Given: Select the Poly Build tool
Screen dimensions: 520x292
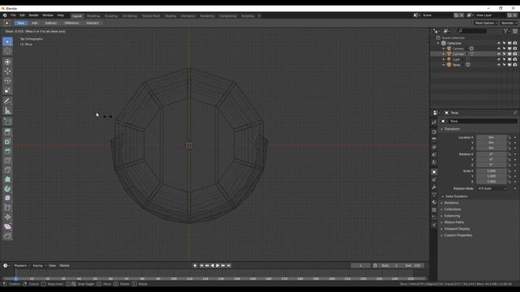Looking at the screenshot, I should click(x=7, y=179).
